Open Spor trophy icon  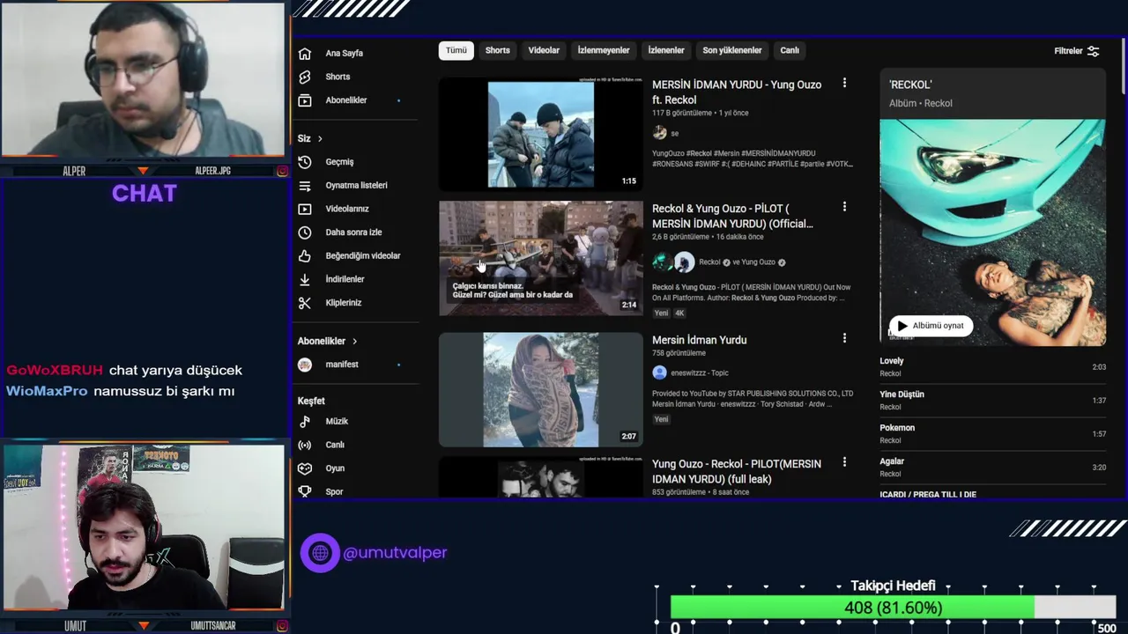point(305,491)
